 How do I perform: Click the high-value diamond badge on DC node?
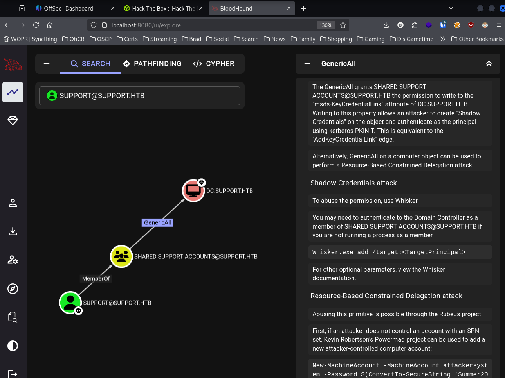pos(201,183)
